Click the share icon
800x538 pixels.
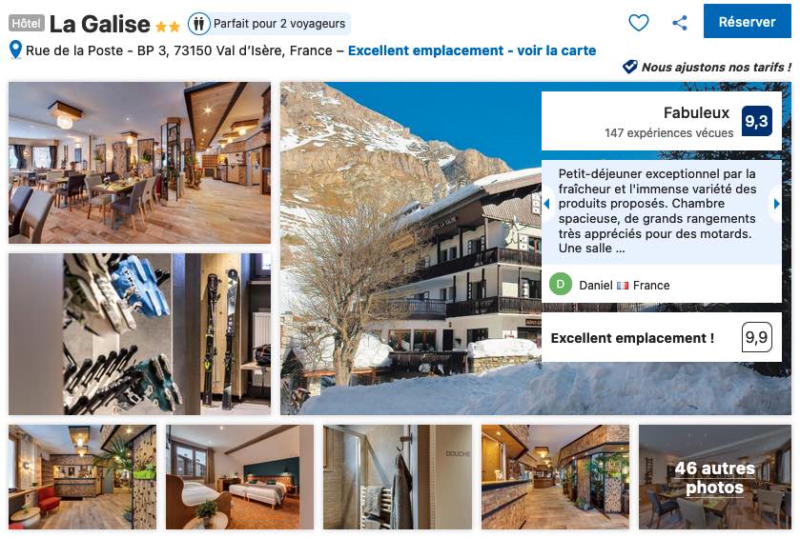(680, 23)
